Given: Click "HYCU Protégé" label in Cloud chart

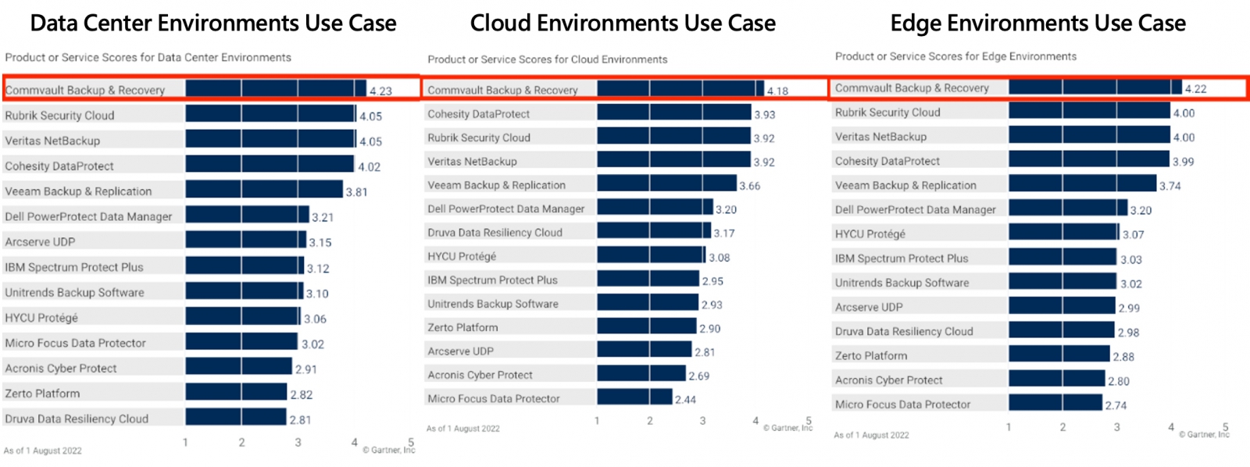Looking at the screenshot, I should pos(462,256).
